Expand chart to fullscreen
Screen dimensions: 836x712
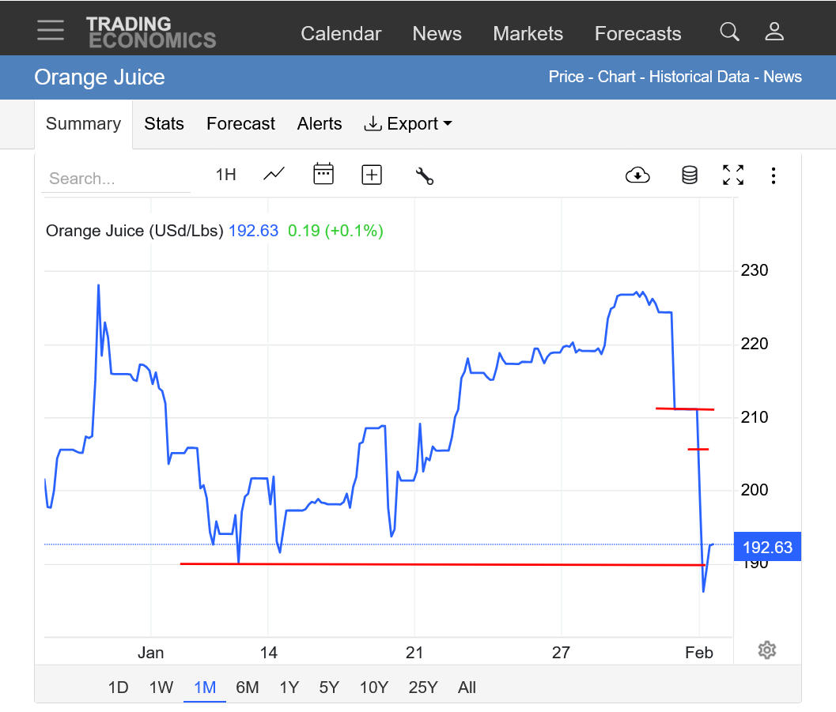click(733, 175)
